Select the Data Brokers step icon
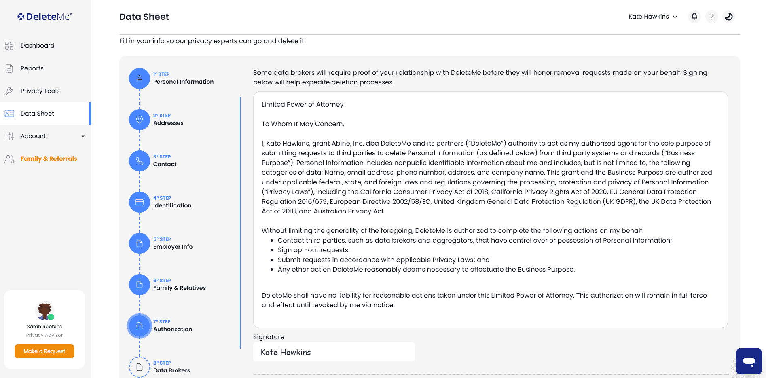Image resolution: width=766 pixels, height=378 pixels. point(140,367)
